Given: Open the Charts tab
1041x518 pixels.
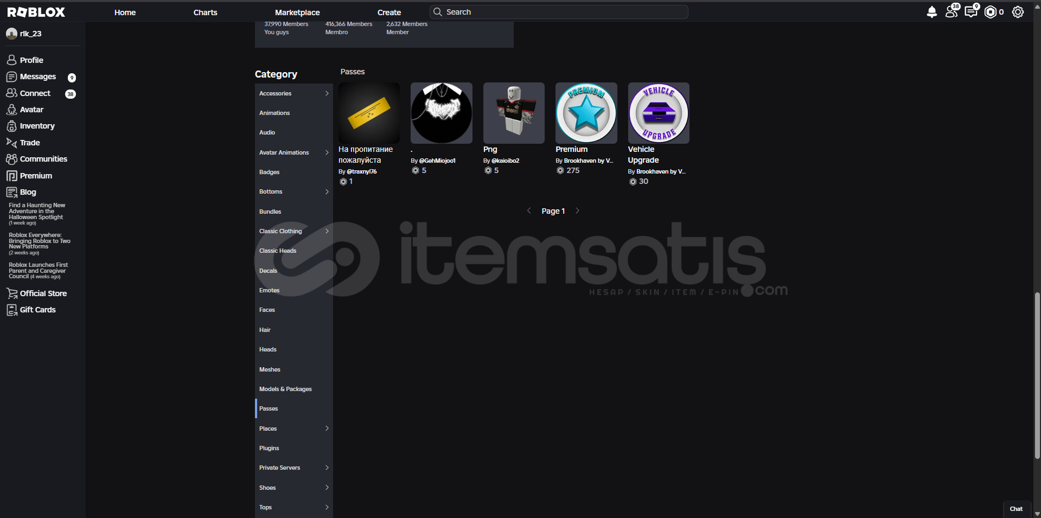Looking at the screenshot, I should (205, 12).
